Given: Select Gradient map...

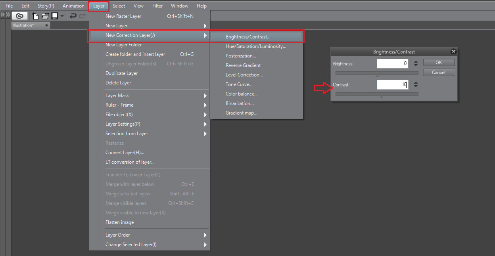Looking at the screenshot, I should (256, 113).
